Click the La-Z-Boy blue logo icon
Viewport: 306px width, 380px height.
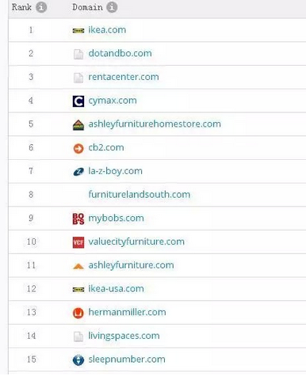(78, 172)
